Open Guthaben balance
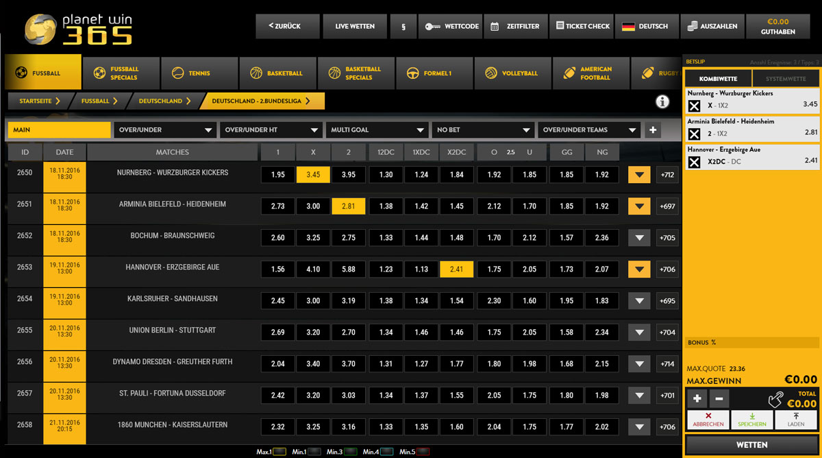 778,26
